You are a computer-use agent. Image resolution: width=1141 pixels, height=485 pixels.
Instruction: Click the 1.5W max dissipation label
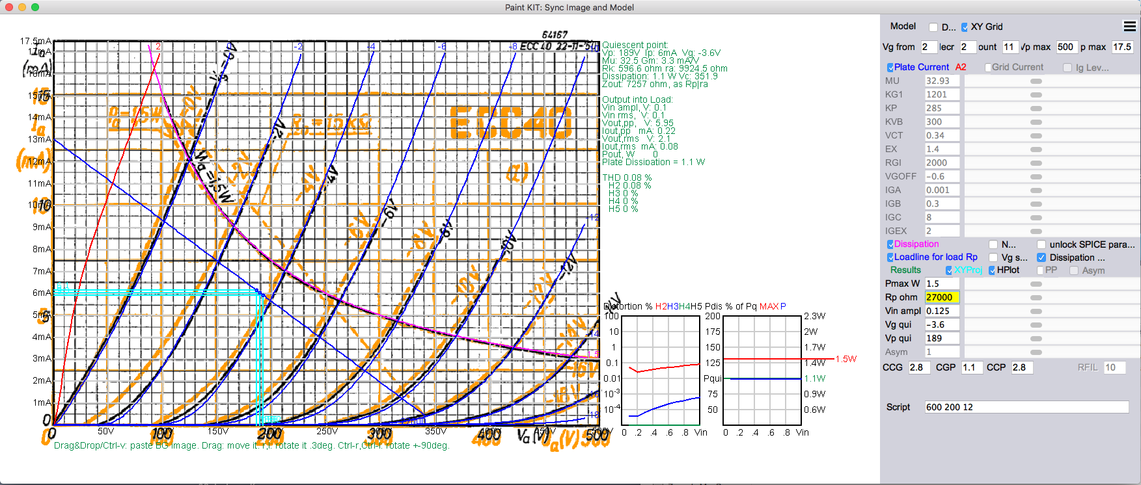846,359
